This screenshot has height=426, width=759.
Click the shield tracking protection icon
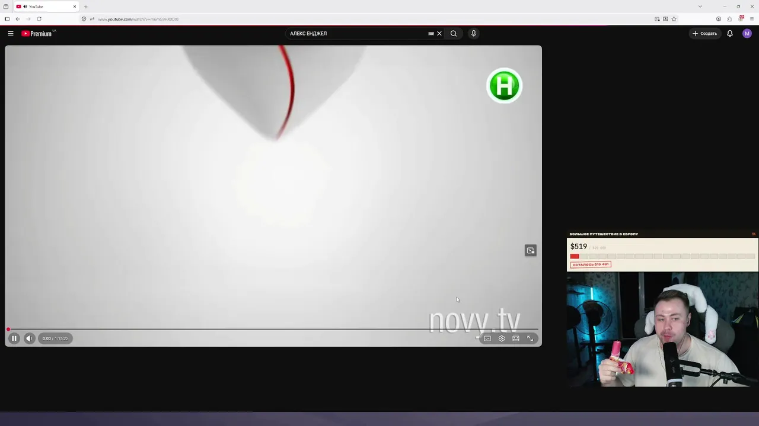(84, 19)
